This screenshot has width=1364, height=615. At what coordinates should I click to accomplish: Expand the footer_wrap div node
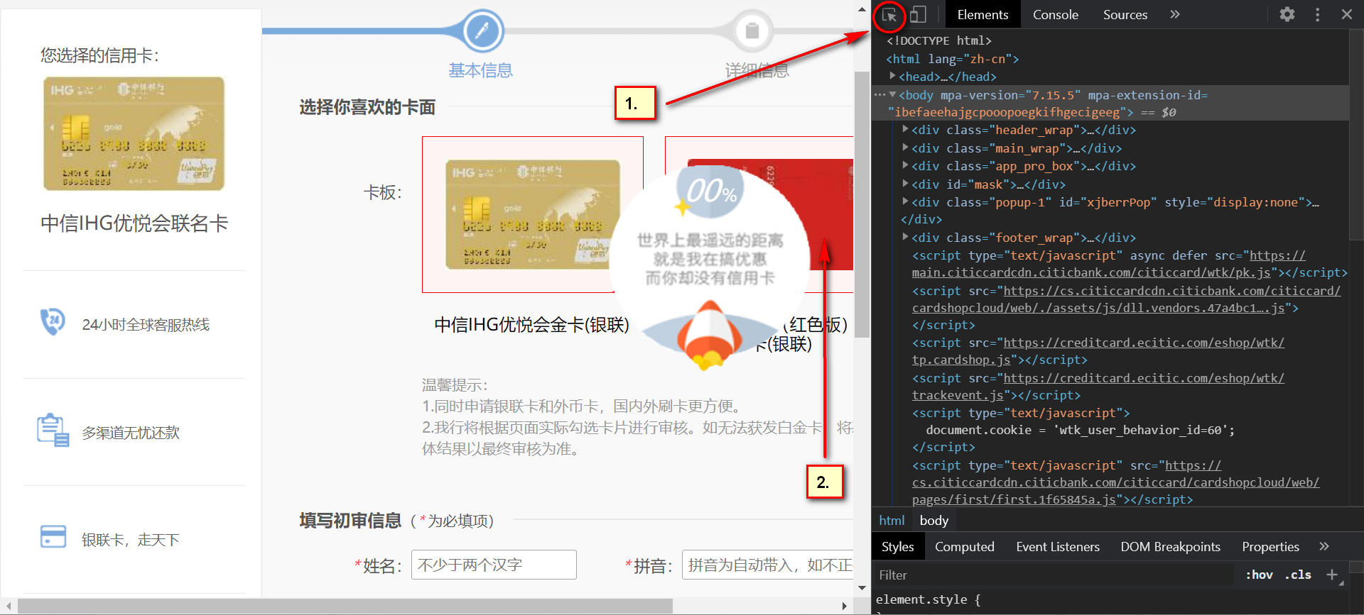pyautogui.click(x=905, y=237)
